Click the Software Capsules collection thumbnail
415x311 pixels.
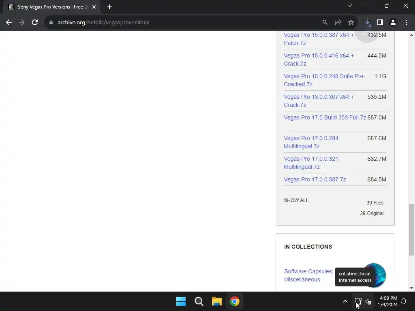(x=374, y=275)
